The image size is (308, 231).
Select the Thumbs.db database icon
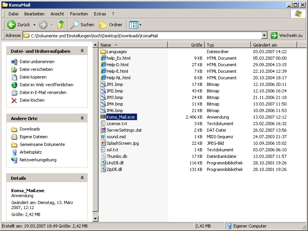pyautogui.click(x=103, y=156)
